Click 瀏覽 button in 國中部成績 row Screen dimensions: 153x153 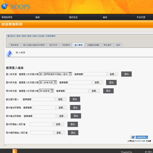tap(97, 82)
